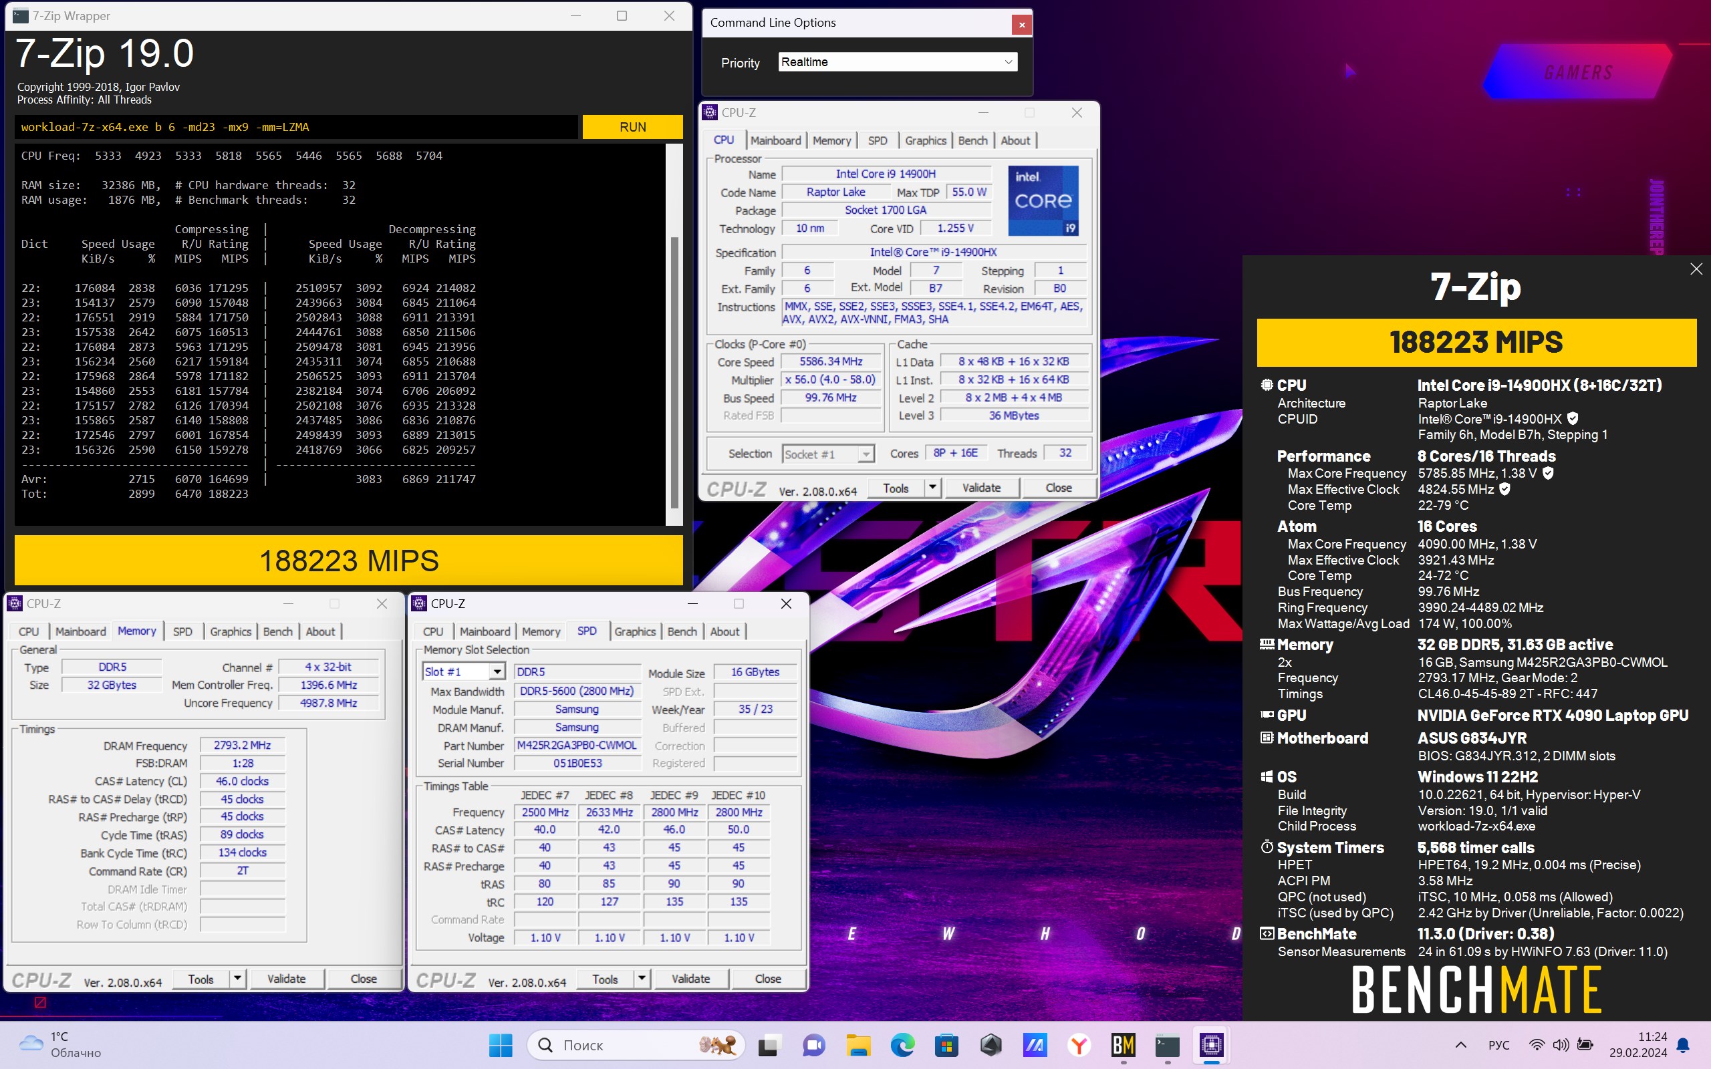Screen dimensions: 1711x1069
Task: Open the Windows Start menu
Action: (501, 1045)
